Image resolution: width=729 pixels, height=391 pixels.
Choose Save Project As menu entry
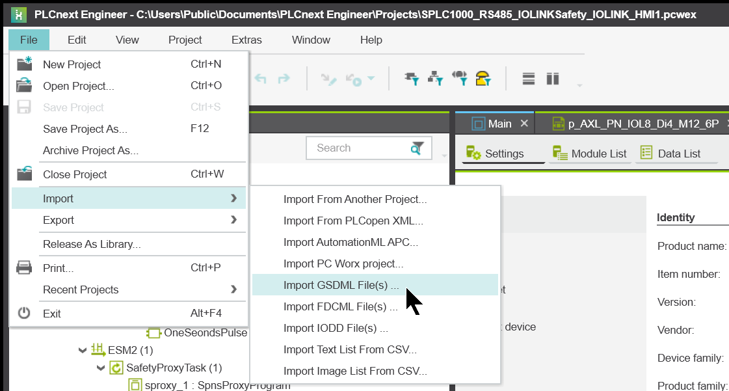[128, 129]
